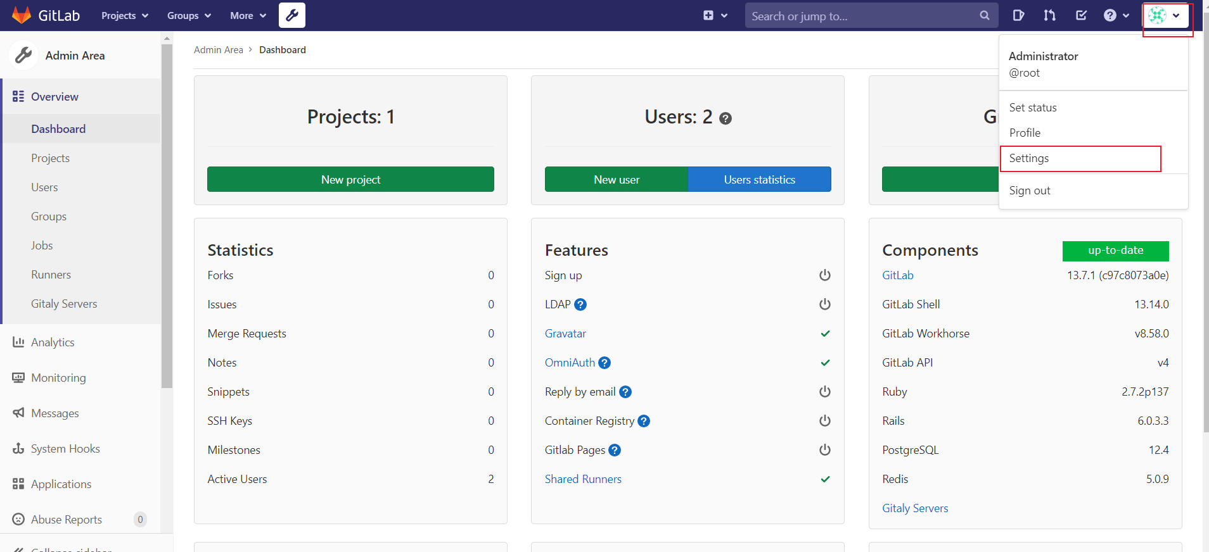Click the Users statistics button
This screenshot has width=1209, height=552.
click(760, 179)
